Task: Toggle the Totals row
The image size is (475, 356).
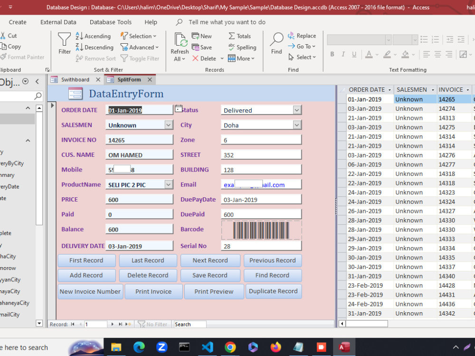Action: pyautogui.click(x=239, y=36)
